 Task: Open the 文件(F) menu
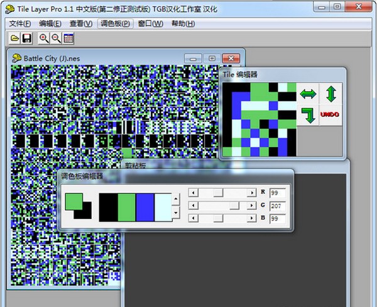20,23
